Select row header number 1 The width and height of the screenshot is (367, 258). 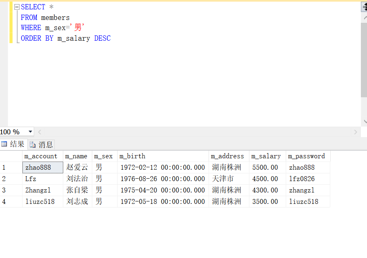point(11,168)
